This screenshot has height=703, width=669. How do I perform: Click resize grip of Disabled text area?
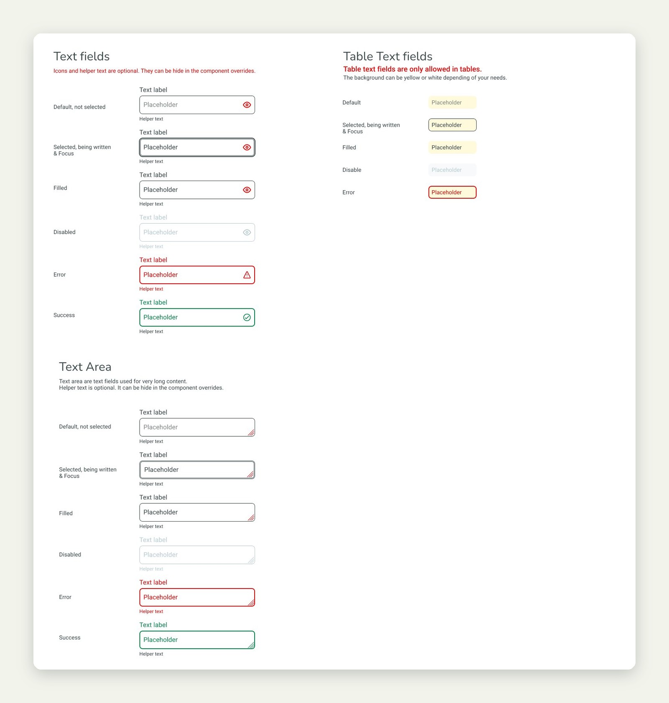(x=251, y=560)
